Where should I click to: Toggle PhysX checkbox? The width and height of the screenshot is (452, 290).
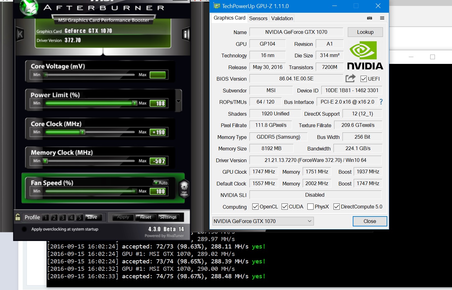click(x=310, y=207)
